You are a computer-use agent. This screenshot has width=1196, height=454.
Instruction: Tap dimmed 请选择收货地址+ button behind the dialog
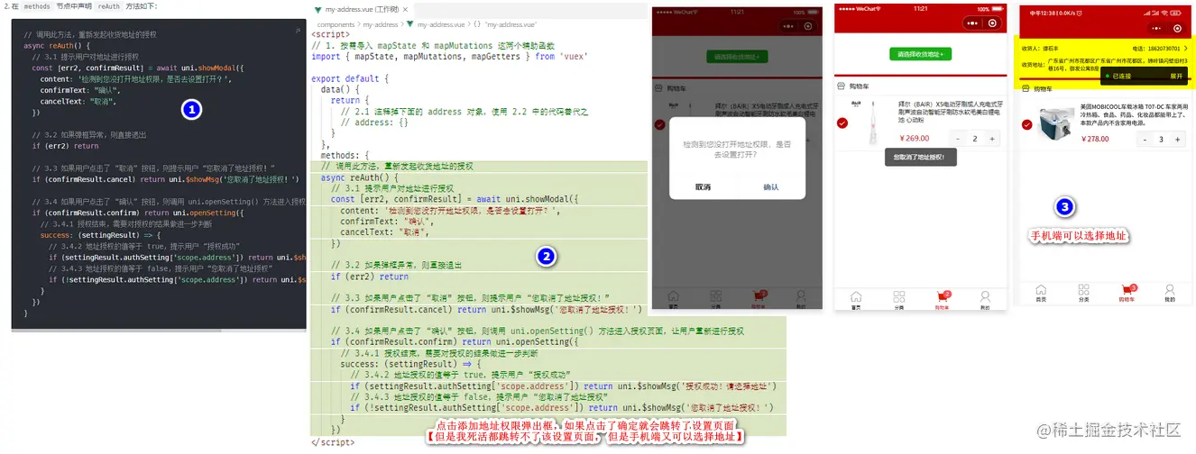pyautogui.click(x=736, y=56)
